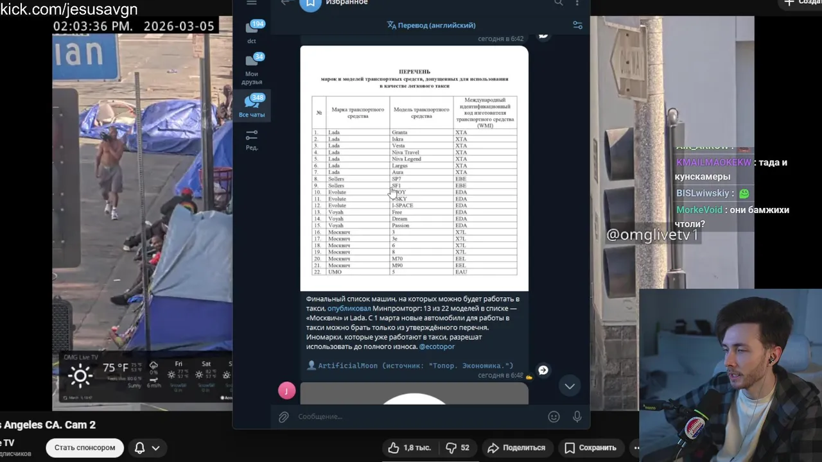
Task: Forward the taxi list message
Action: (x=543, y=370)
